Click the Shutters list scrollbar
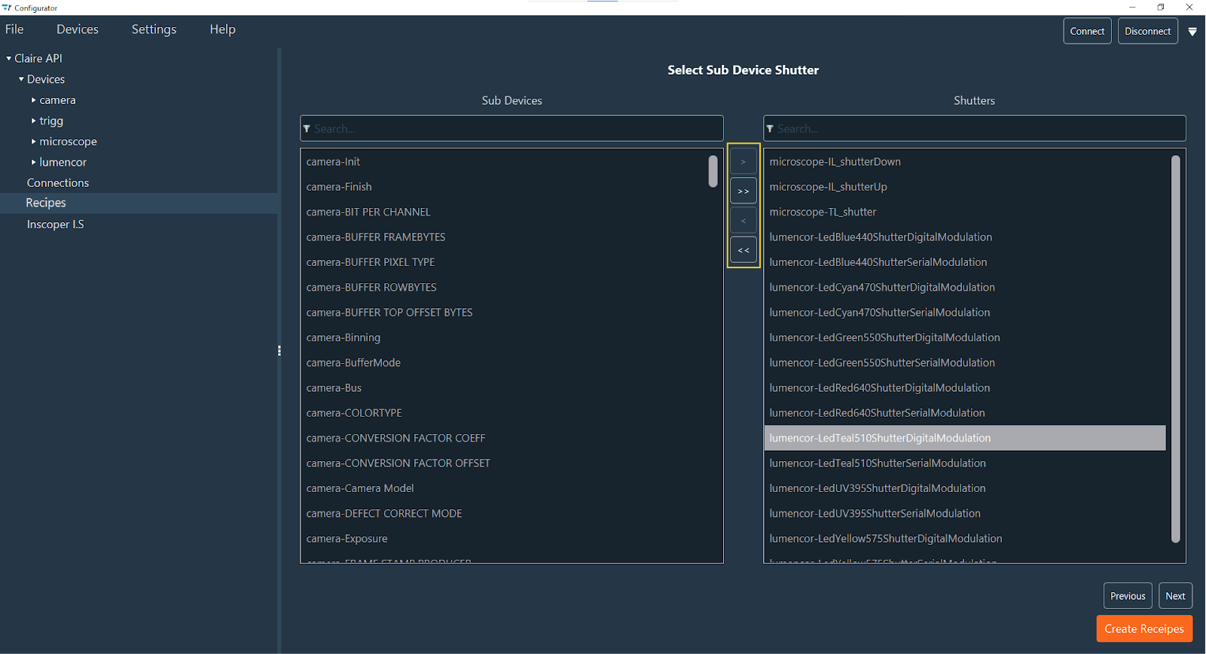The image size is (1206, 654). point(1175,348)
